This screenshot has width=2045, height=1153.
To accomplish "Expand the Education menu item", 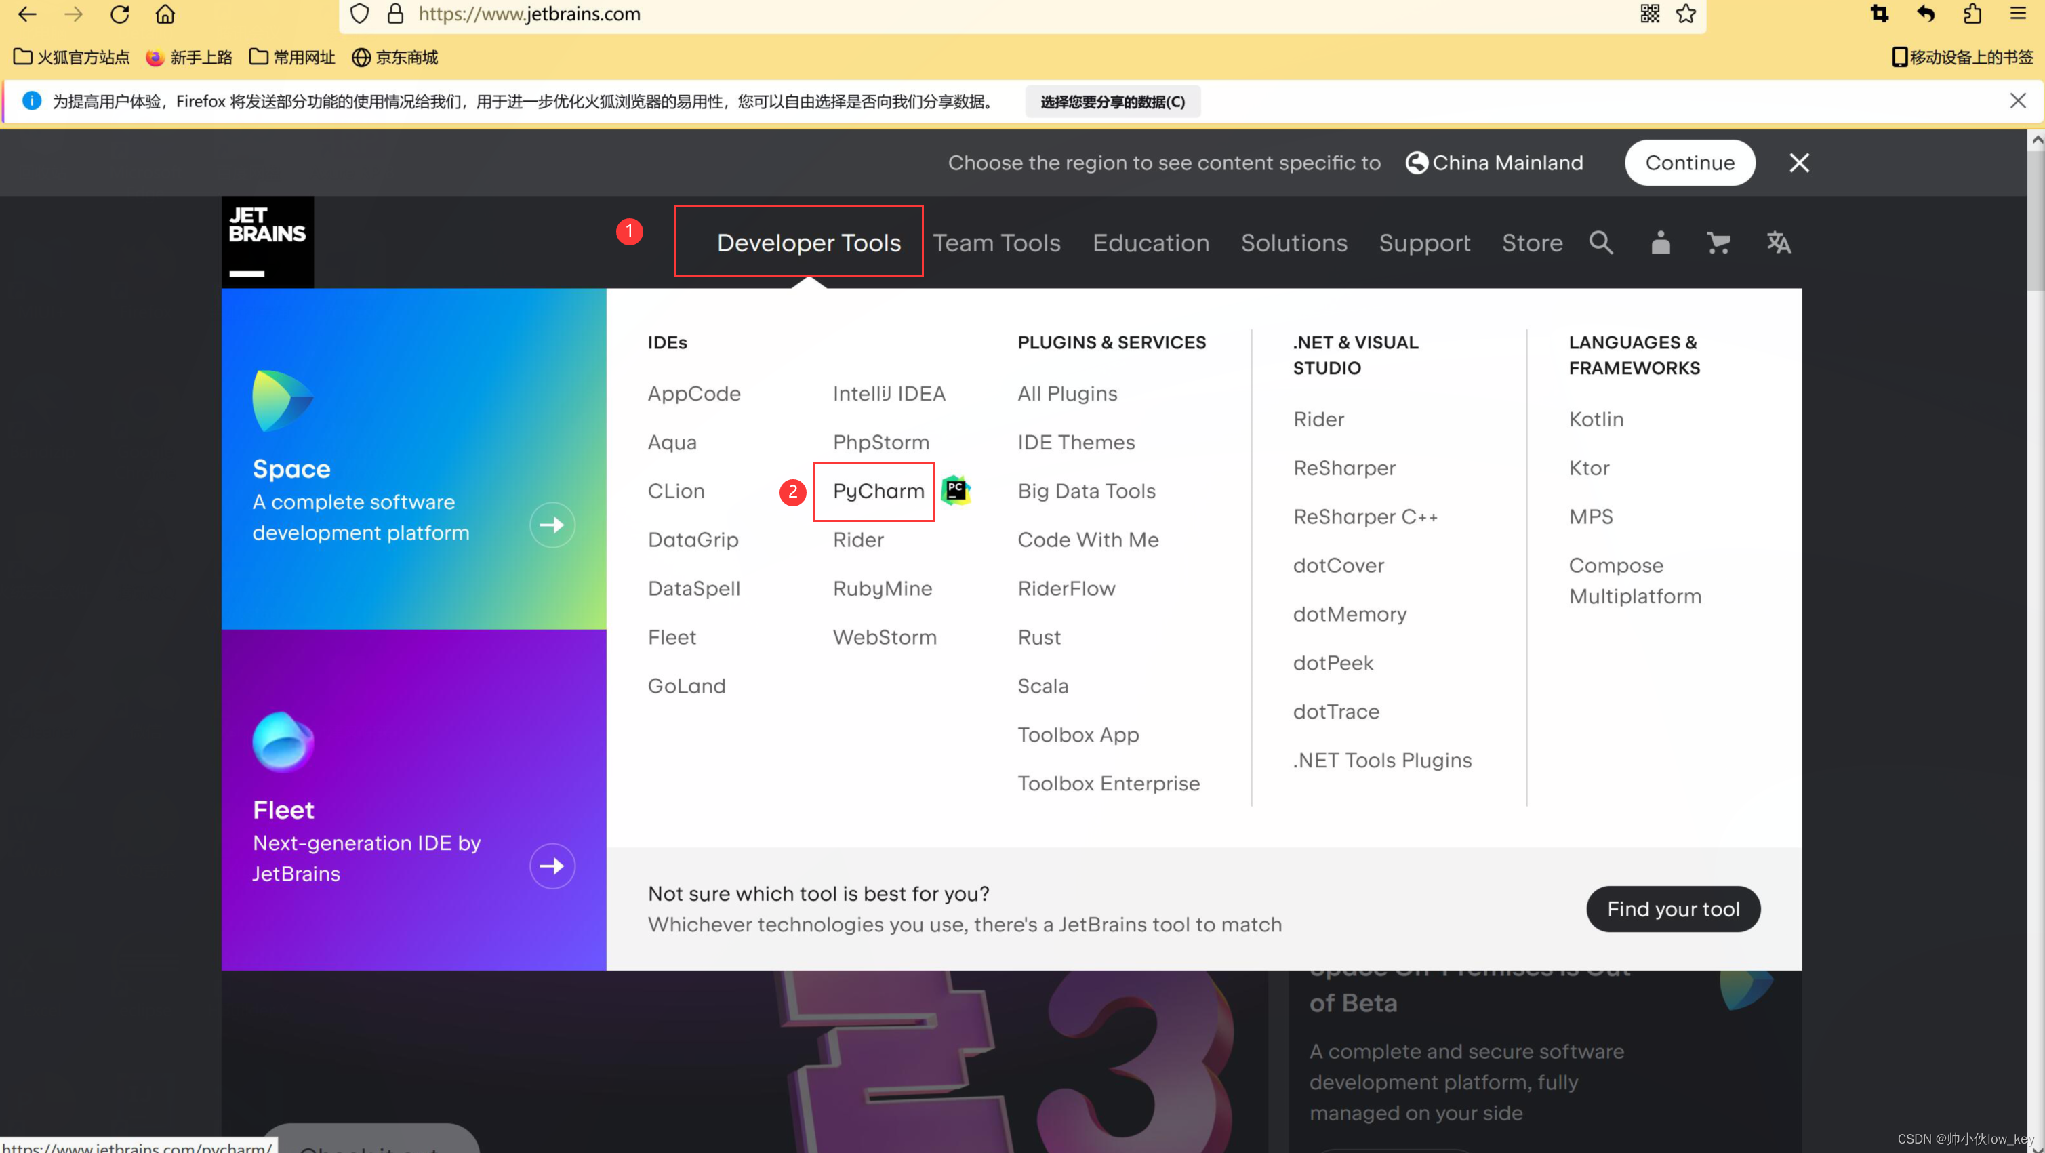I will [1150, 241].
